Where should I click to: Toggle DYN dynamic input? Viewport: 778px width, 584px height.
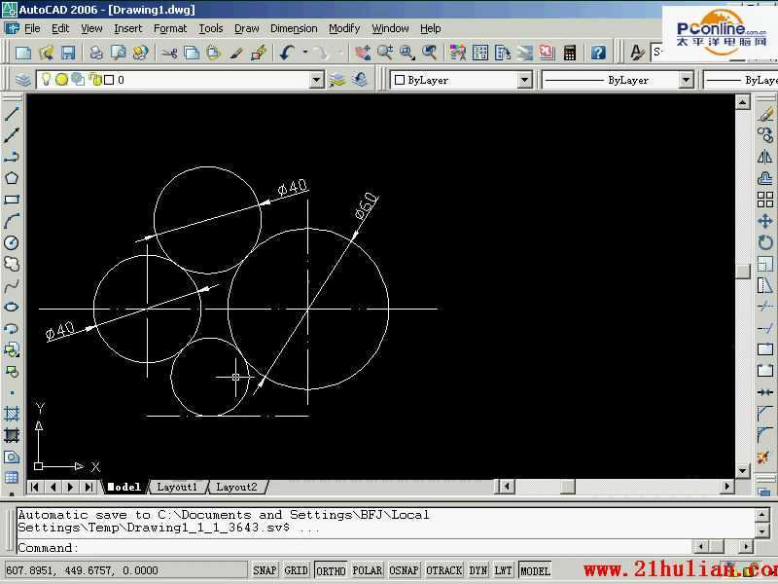pos(478,570)
